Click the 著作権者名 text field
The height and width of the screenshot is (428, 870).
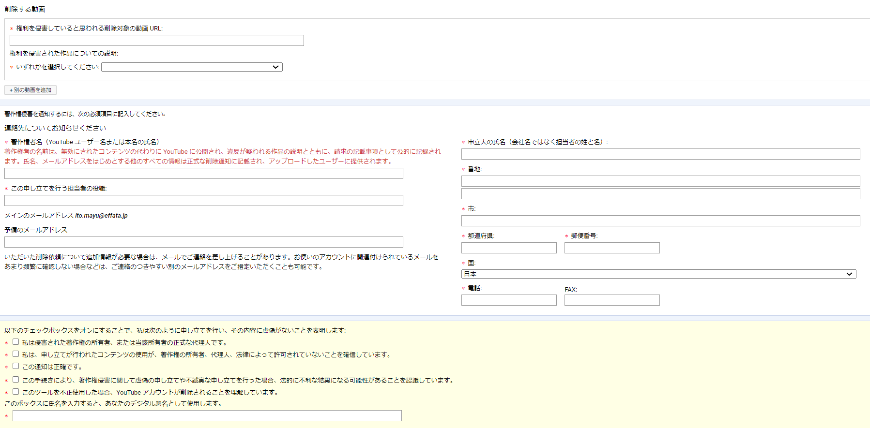click(204, 173)
